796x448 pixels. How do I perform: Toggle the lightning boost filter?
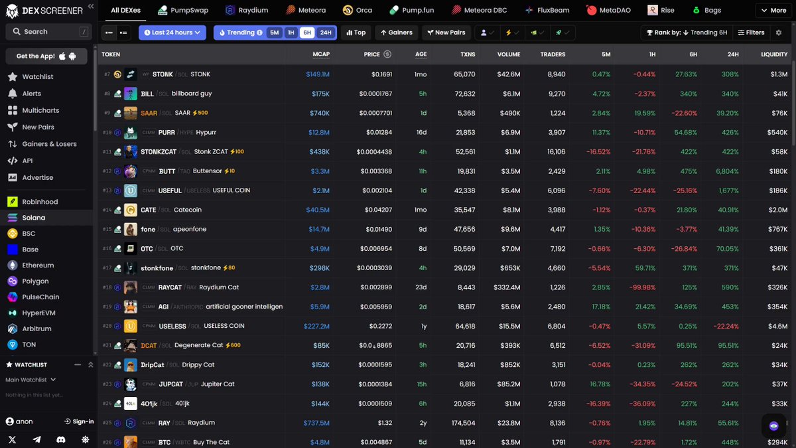tap(511, 33)
